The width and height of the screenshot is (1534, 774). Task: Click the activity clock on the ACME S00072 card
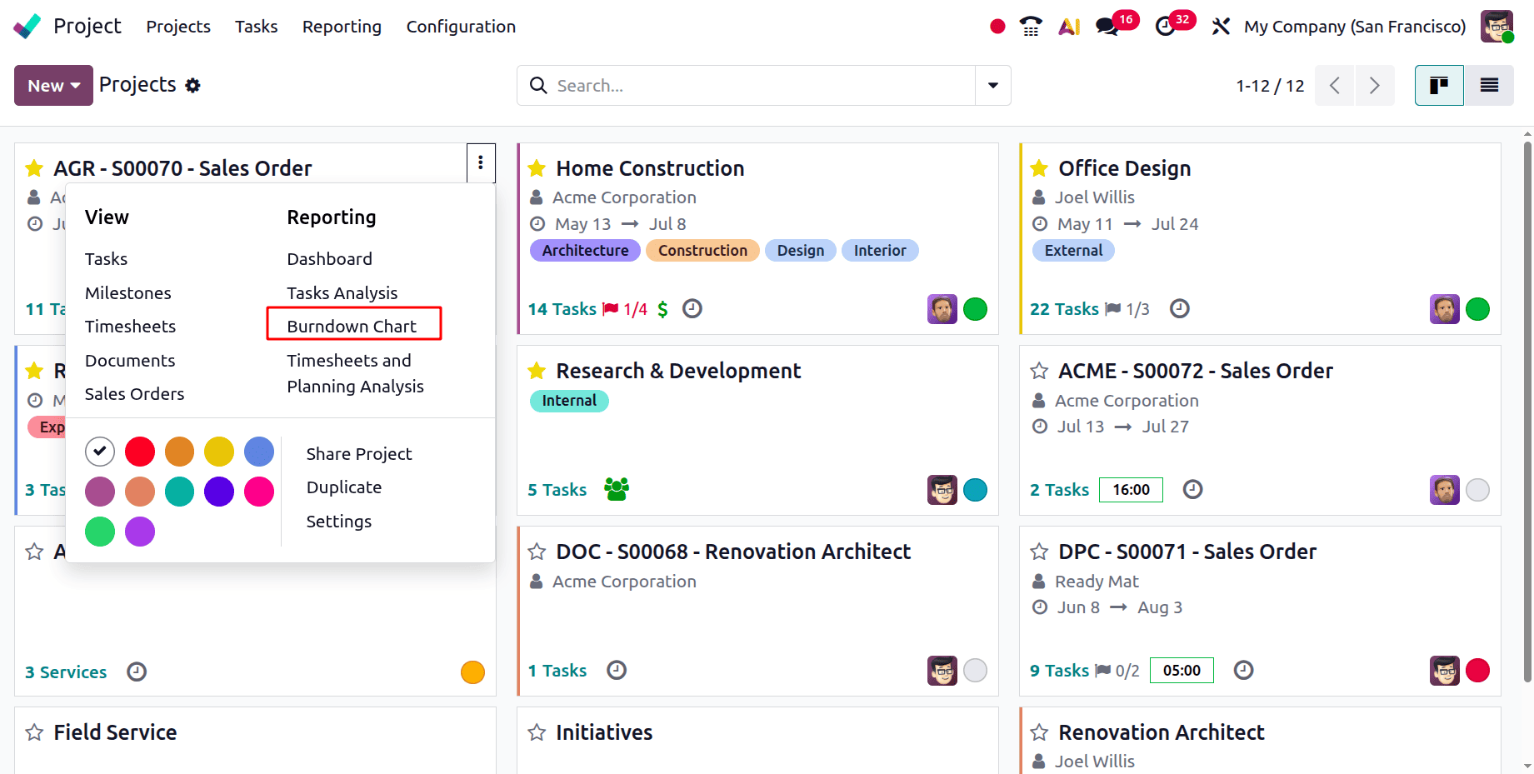(1193, 489)
